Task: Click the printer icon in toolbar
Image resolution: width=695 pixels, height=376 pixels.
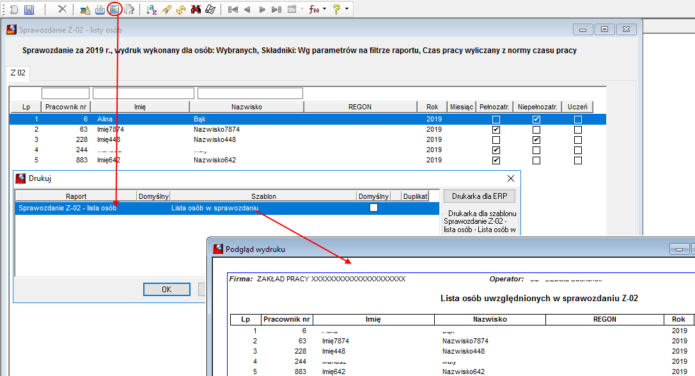Action: [x=100, y=10]
